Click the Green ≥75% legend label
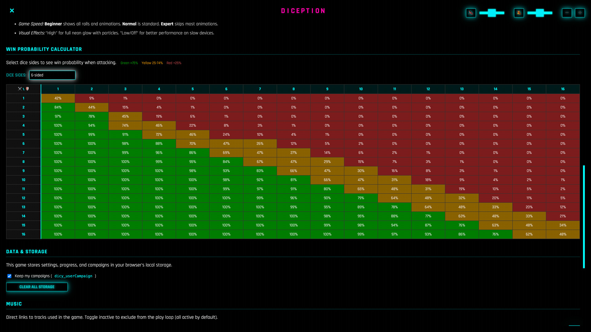The height and width of the screenshot is (332, 591). point(129,63)
